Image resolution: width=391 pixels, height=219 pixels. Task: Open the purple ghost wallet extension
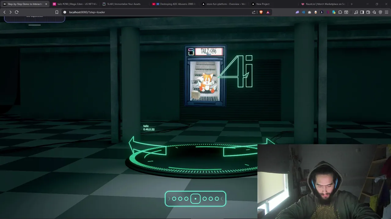point(297,12)
